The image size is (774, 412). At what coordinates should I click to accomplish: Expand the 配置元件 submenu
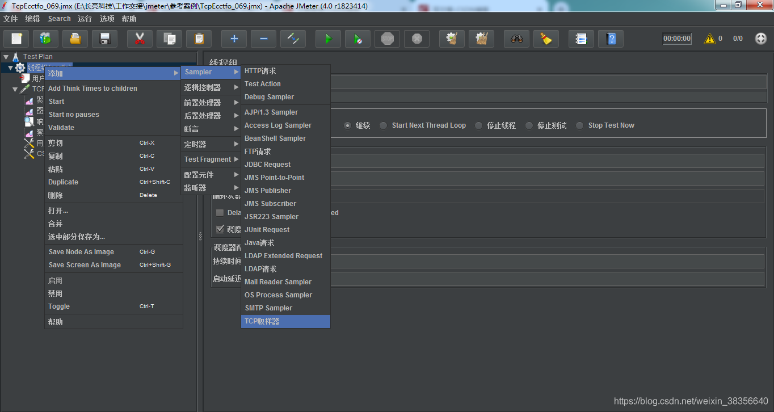point(211,175)
